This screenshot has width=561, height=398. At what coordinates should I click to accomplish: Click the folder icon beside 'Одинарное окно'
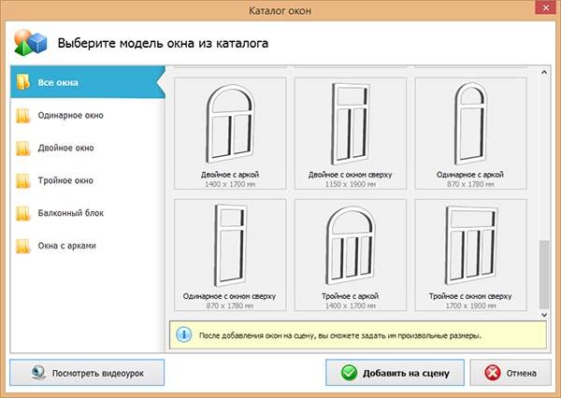coord(22,116)
